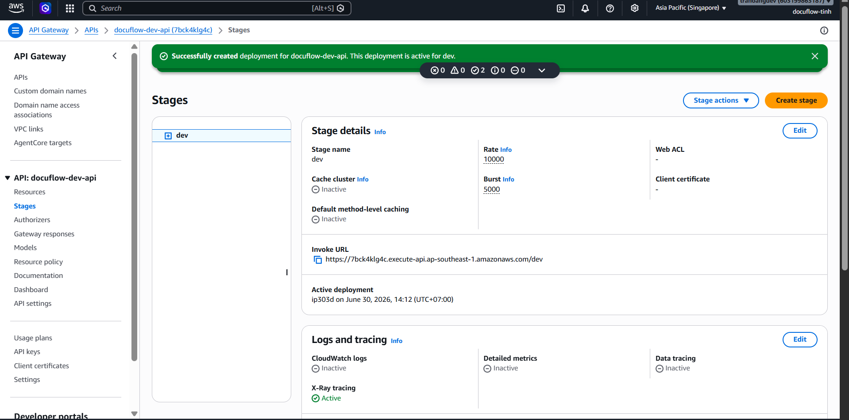Open the console settings gear
Viewport: 849px width, 420px height.
click(635, 8)
